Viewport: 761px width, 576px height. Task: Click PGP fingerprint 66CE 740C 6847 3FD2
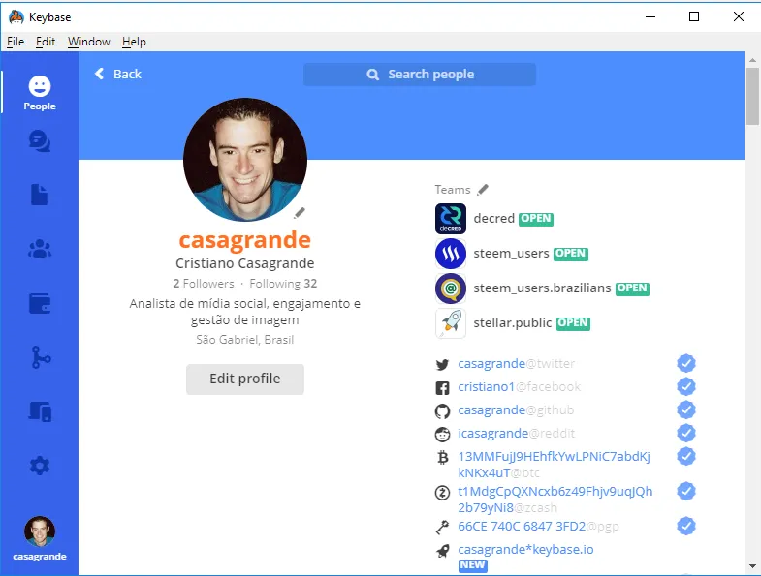click(x=522, y=526)
